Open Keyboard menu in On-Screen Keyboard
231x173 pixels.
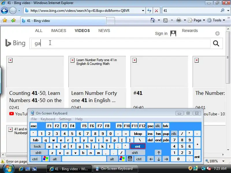[48, 119]
